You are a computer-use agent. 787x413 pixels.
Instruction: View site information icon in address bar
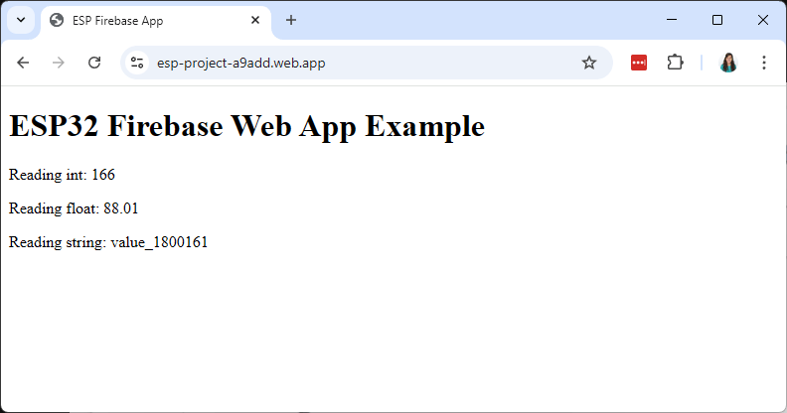[x=137, y=63]
